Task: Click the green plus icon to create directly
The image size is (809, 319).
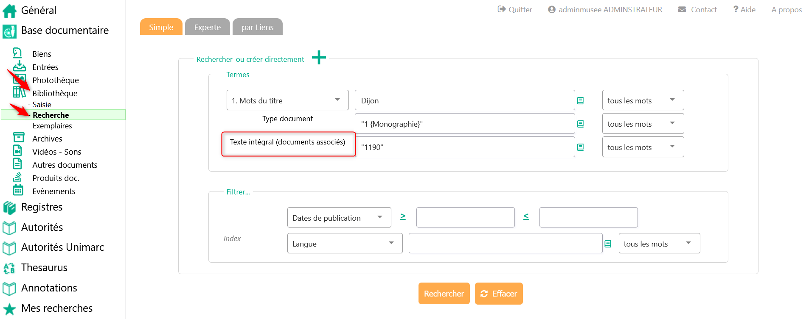Action: tap(319, 58)
